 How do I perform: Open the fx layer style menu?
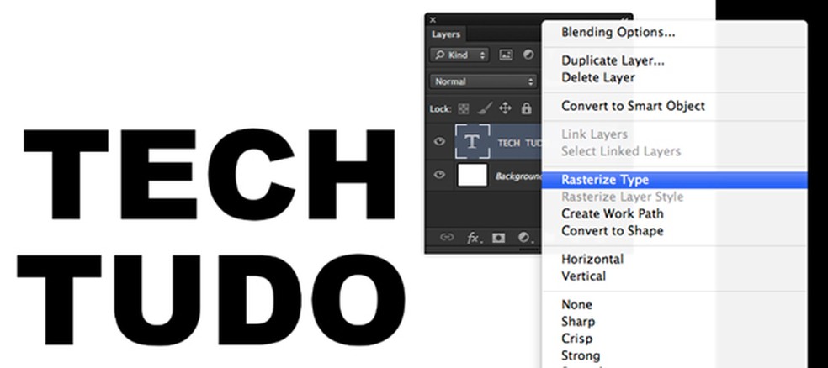(473, 238)
